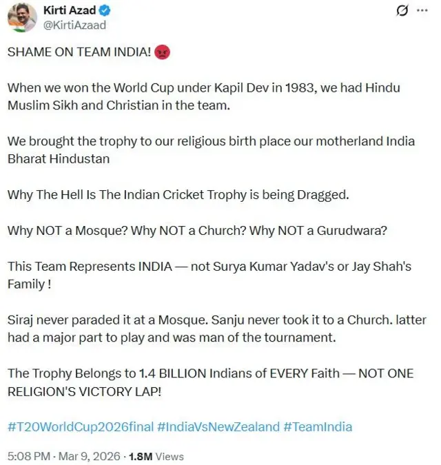The height and width of the screenshot is (465, 441).
Task: Open the #TeamIndia hashtag
Action: (x=317, y=426)
